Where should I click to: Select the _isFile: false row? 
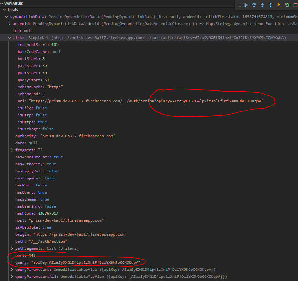[x=149, y=108]
